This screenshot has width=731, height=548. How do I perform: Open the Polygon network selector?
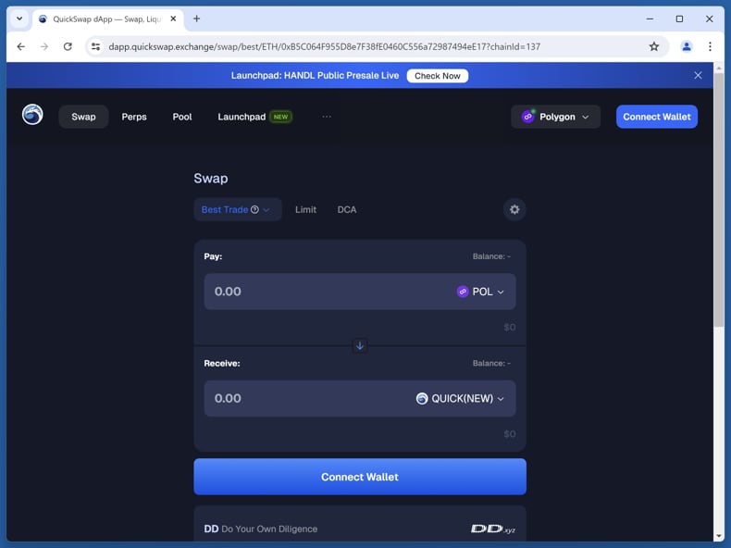(555, 117)
